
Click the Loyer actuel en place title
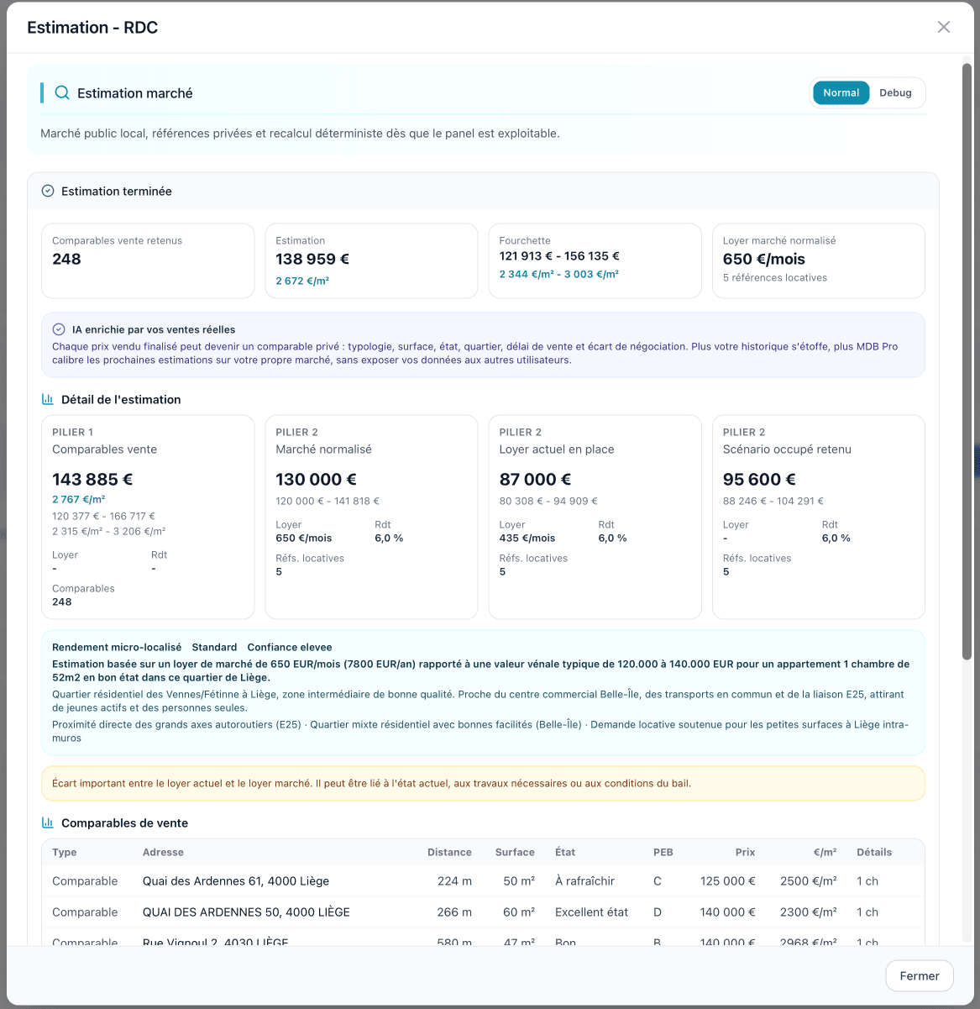(557, 449)
